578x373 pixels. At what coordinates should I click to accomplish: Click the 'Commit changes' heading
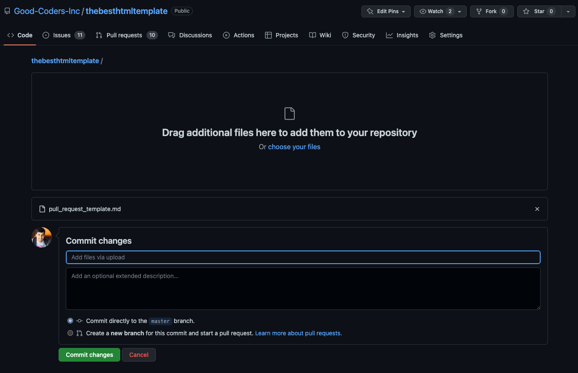pos(99,241)
